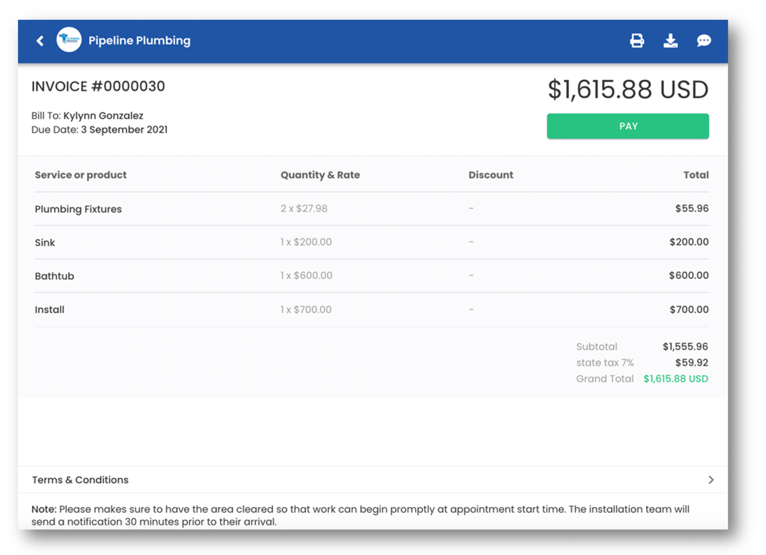Click the Pipeline Plumbing logo
The image size is (766, 555).
click(68, 40)
